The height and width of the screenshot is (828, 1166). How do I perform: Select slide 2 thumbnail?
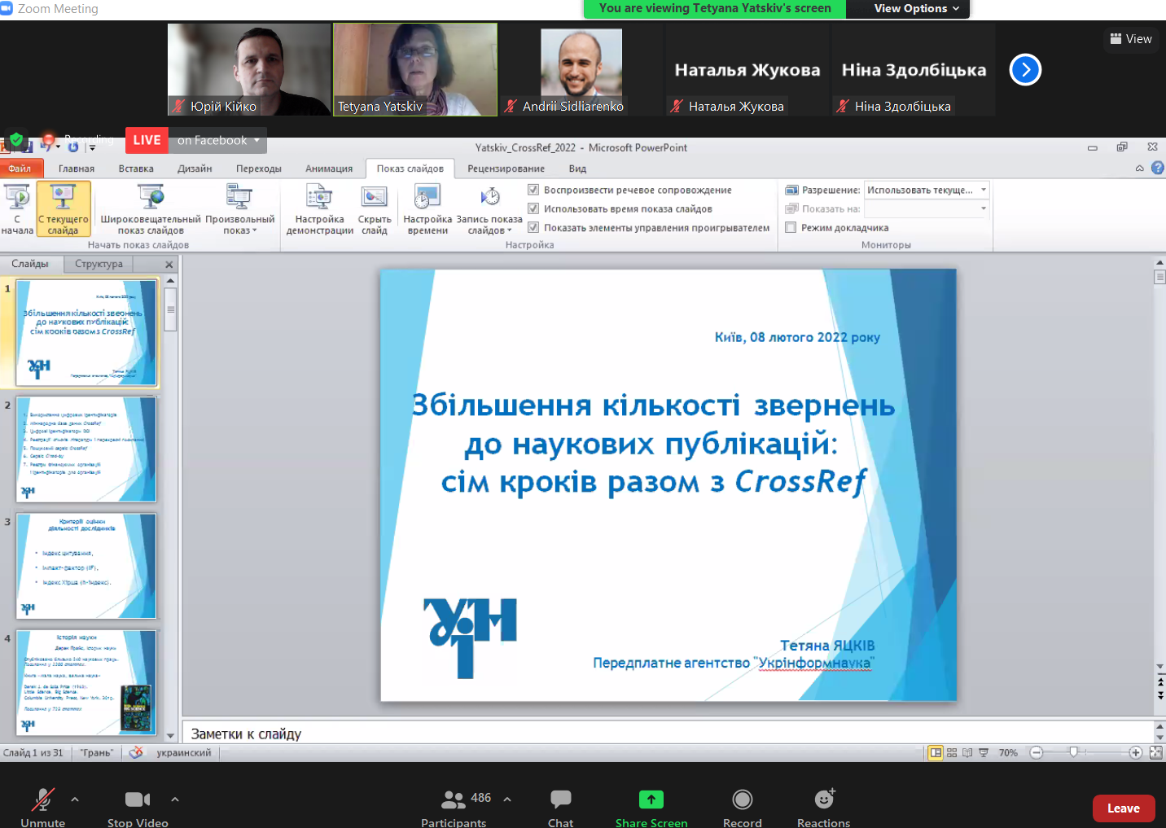coord(86,449)
